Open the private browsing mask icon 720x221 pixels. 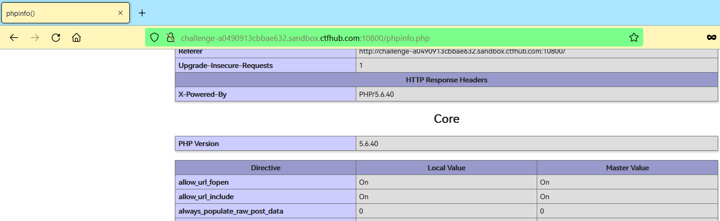pos(711,38)
